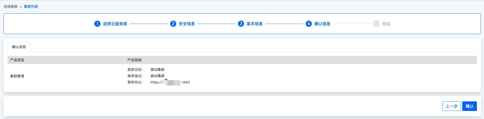Screen dimensions: 484x119
Task: Select the 选择云服务商 step label
Action: coord(115,24)
